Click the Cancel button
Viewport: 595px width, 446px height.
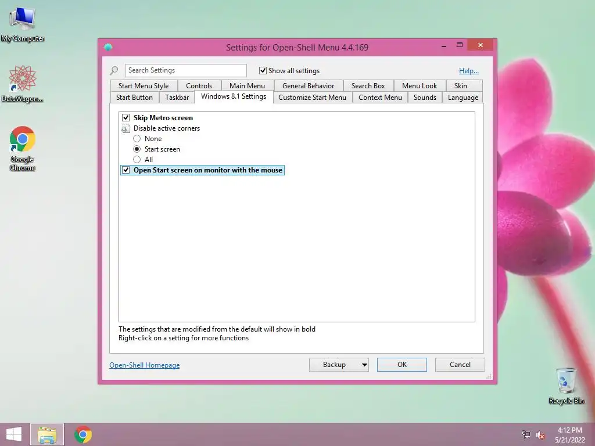click(x=460, y=365)
